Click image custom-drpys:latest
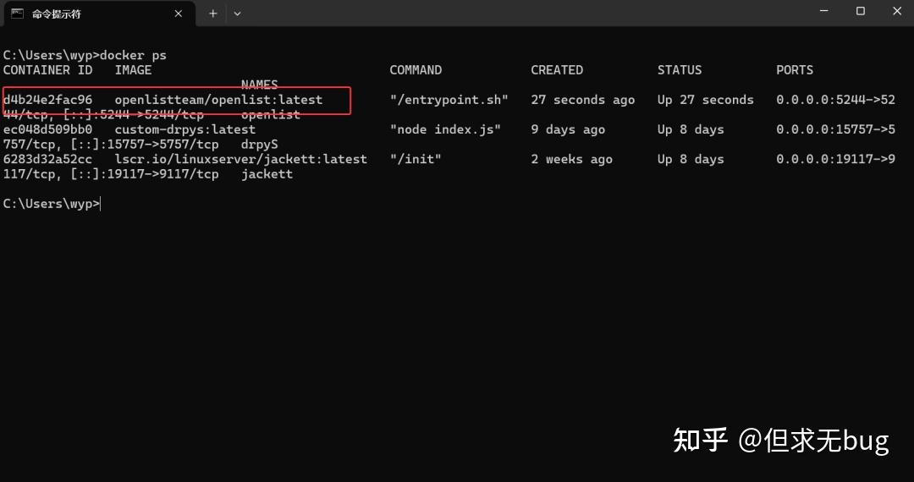The height and width of the screenshot is (482, 914). (x=184, y=129)
